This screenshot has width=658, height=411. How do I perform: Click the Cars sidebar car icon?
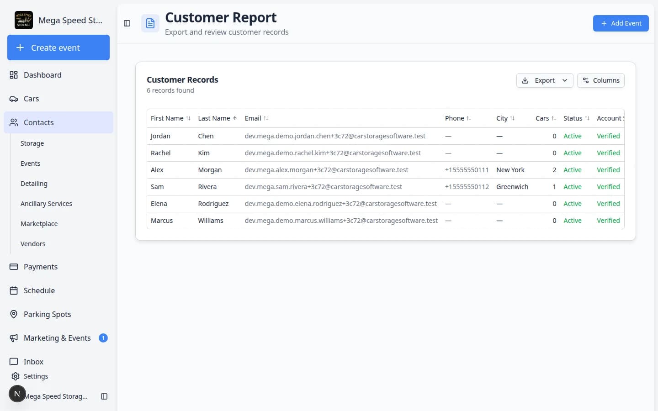(x=14, y=99)
